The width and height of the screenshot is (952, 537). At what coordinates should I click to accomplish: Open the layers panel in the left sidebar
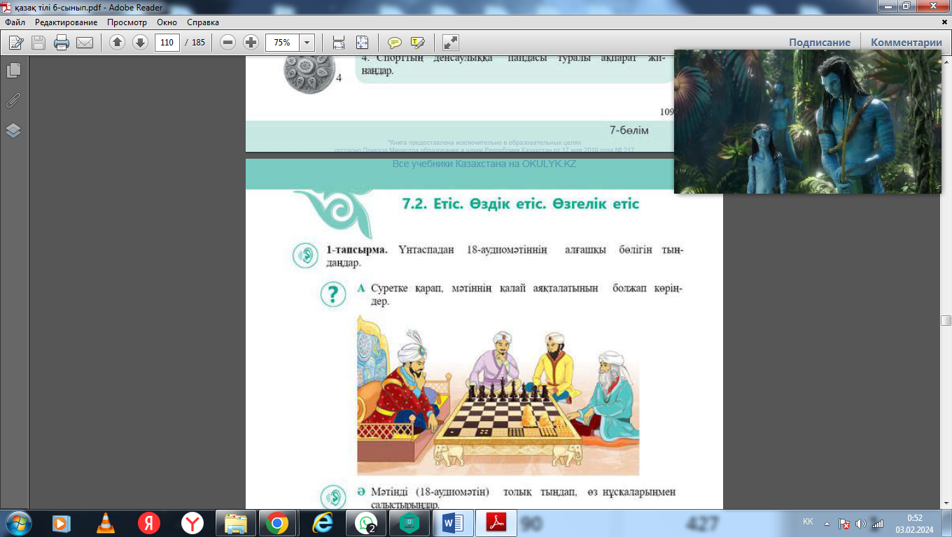click(13, 131)
